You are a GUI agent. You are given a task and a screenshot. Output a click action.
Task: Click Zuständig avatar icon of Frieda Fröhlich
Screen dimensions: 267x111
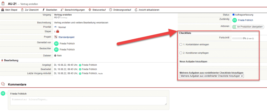tap(235, 20)
